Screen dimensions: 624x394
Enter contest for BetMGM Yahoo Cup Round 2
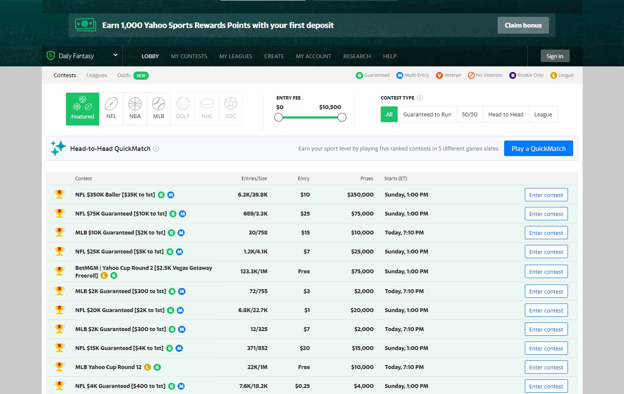pyautogui.click(x=546, y=272)
